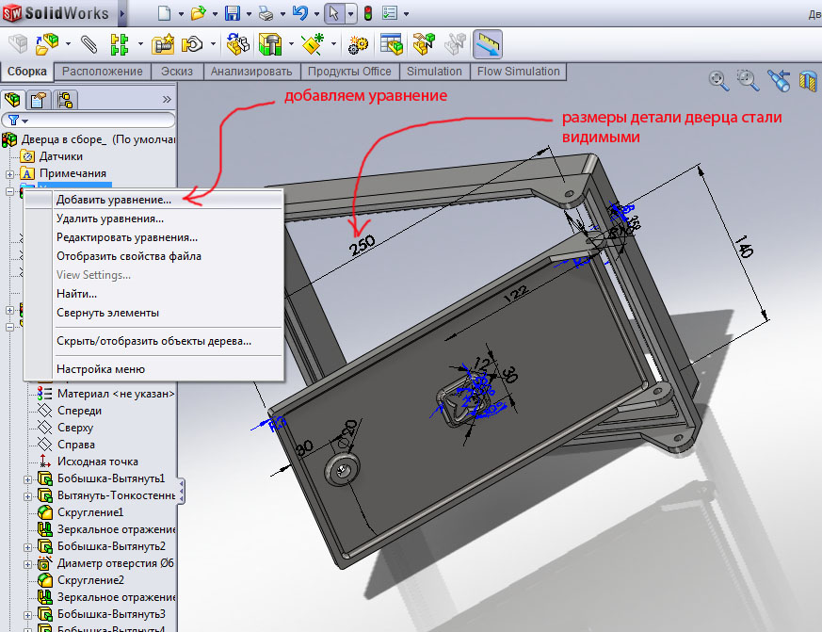Click the Smart Fasteners toolbar icon
The image size is (822, 632).
pyautogui.click(x=270, y=44)
